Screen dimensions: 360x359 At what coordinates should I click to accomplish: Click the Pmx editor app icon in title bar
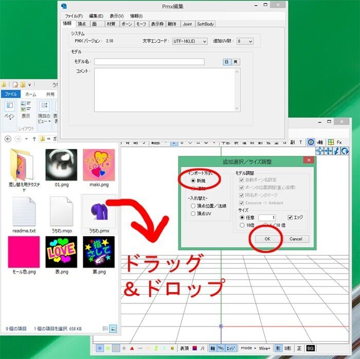point(64,6)
